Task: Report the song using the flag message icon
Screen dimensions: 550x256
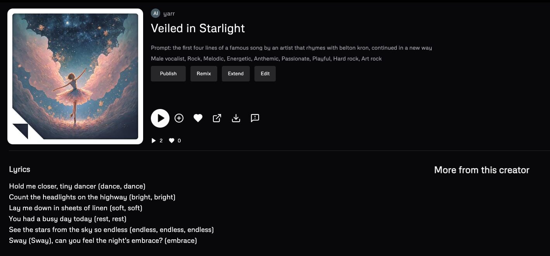Action: (255, 118)
